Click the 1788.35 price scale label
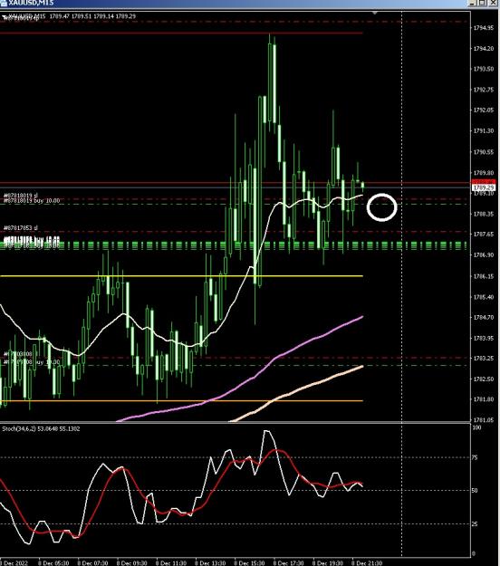This screenshot has height=566, width=500. pyautogui.click(x=484, y=214)
